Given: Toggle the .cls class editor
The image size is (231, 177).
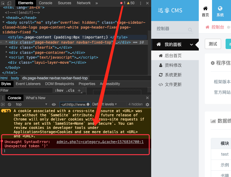Looking at the screenshot, I should tap(70, 90).
